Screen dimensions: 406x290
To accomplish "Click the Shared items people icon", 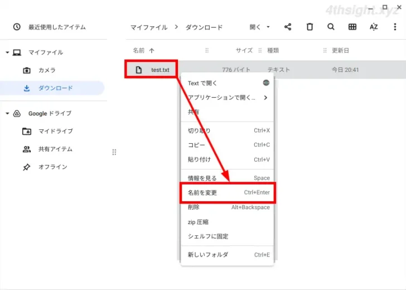I will (27, 149).
